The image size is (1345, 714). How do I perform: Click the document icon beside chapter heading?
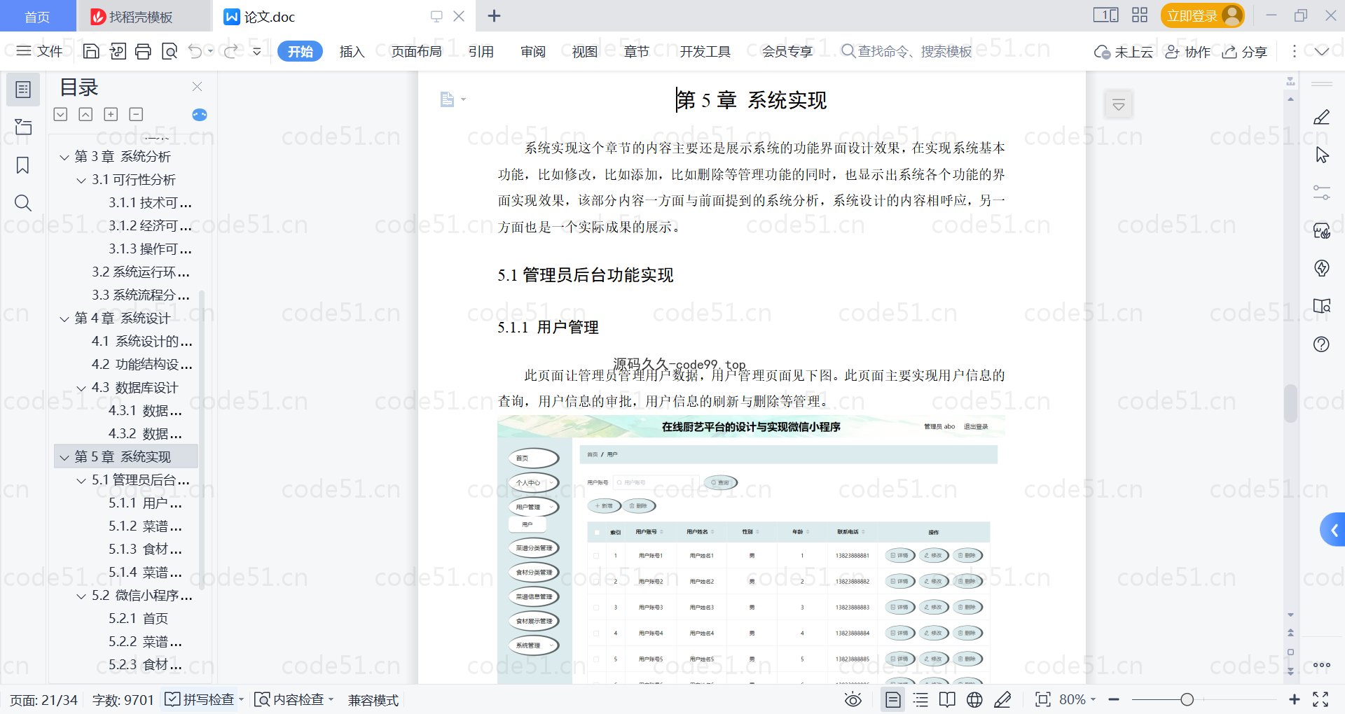coord(448,99)
